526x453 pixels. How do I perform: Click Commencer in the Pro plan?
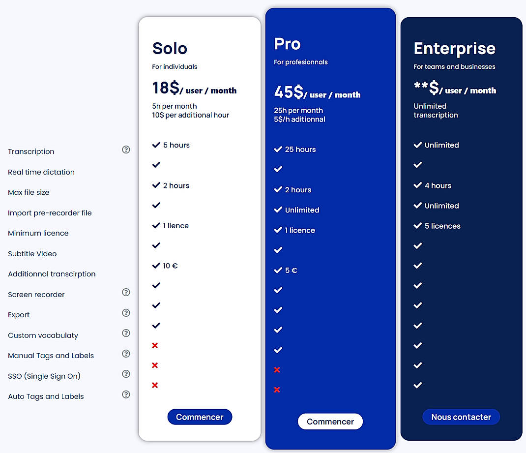tap(330, 421)
